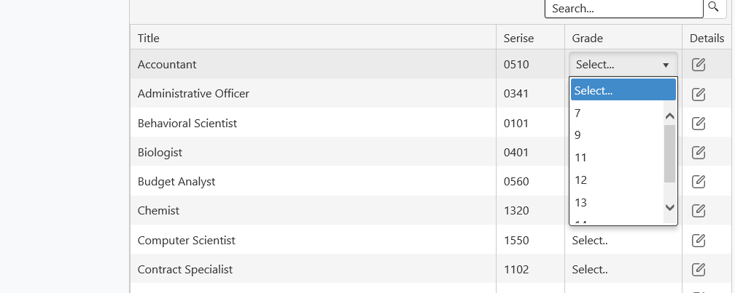735x293 pixels.
Task: Open details for Chemist row
Action: (698, 211)
